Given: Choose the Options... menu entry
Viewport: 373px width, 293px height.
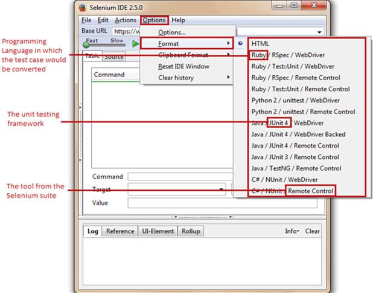Looking at the screenshot, I should (x=186, y=32).
